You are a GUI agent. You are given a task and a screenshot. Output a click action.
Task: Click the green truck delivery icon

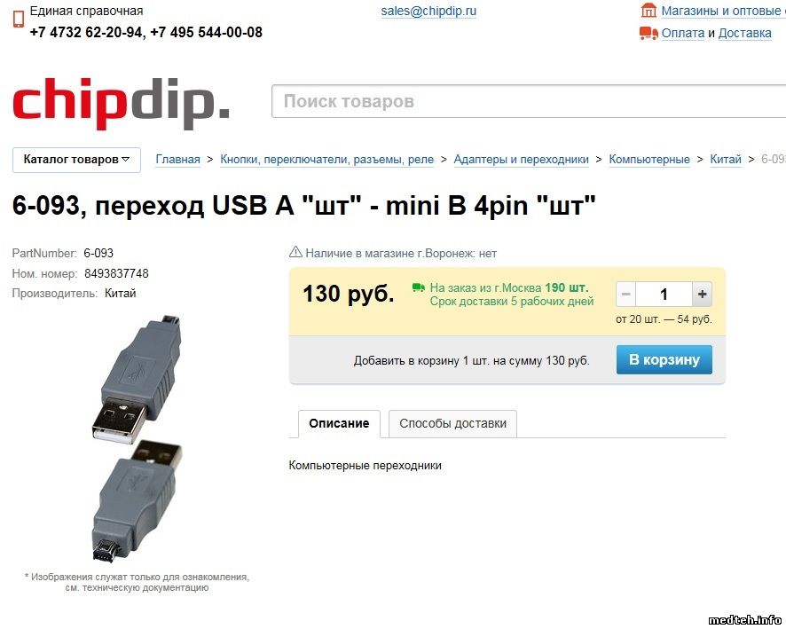pyautogui.click(x=418, y=287)
